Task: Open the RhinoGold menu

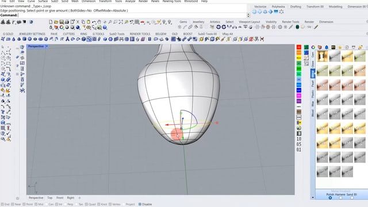Action: tap(191, 1)
